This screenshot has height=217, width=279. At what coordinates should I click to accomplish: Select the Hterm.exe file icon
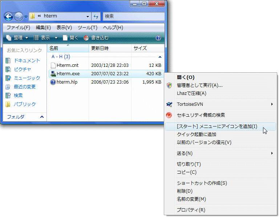(x=53, y=74)
